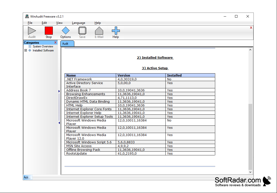Viewport: 277px width, 193px height.
Task: Click version value '5,0,00,0'
Action: (124, 83)
